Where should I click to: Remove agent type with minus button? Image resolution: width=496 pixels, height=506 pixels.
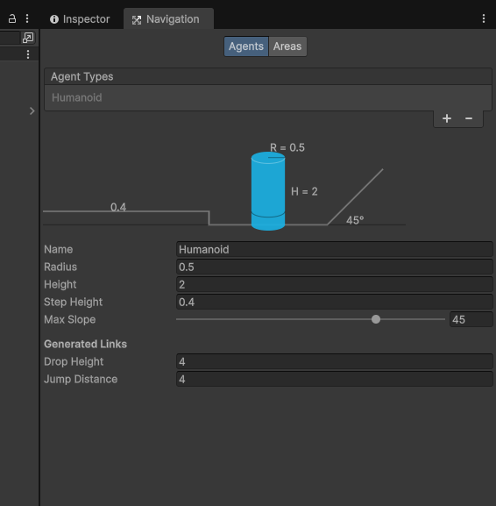coord(469,118)
